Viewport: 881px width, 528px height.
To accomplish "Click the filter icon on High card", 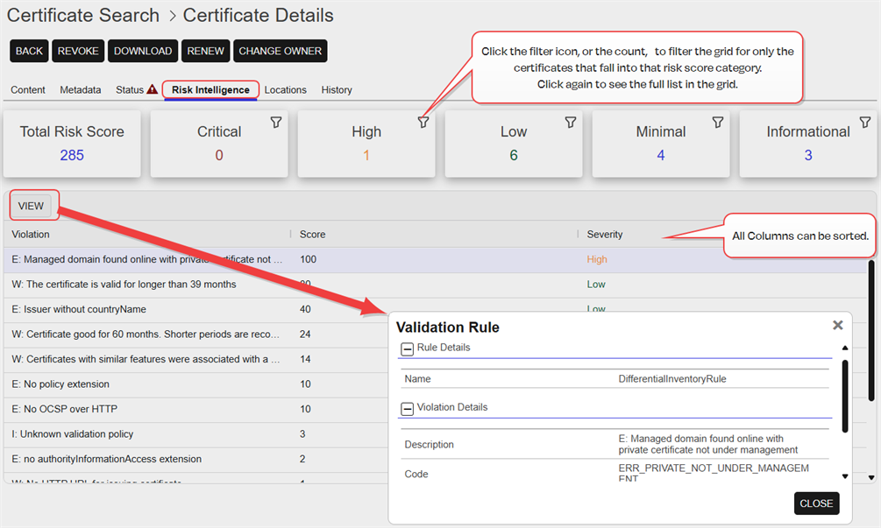I will pyautogui.click(x=423, y=123).
